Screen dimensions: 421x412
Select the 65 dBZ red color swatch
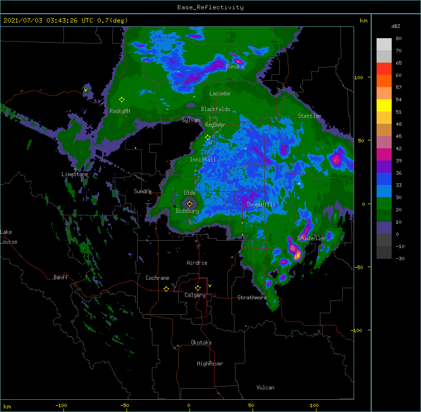click(x=384, y=69)
